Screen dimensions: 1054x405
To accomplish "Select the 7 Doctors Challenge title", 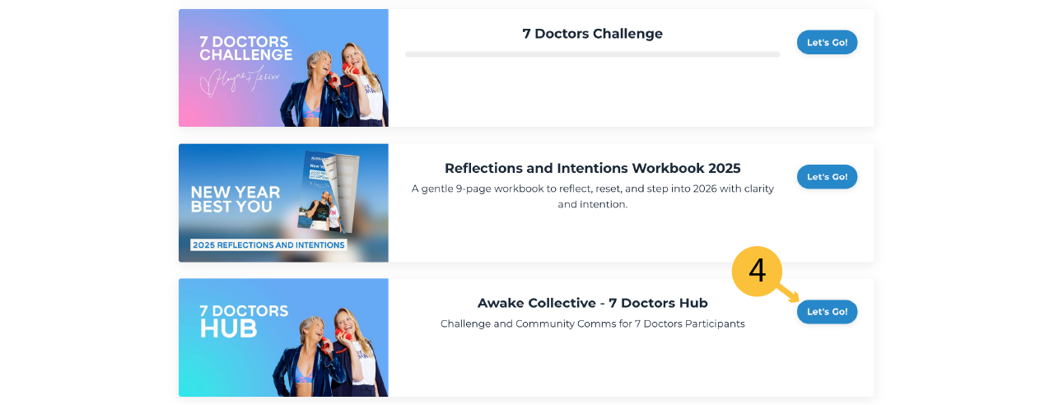I will [592, 34].
